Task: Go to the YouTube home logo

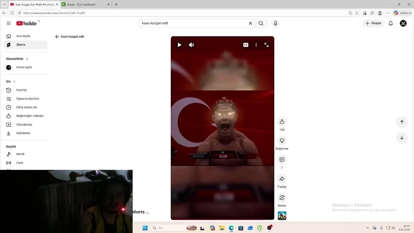Action: pos(27,23)
